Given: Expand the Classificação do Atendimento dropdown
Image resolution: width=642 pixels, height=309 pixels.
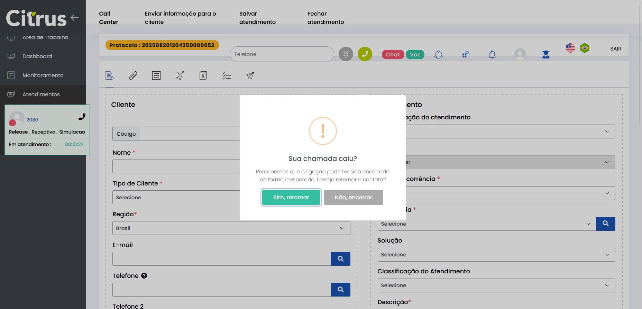Looking at the screenshot, I should 496,285.
